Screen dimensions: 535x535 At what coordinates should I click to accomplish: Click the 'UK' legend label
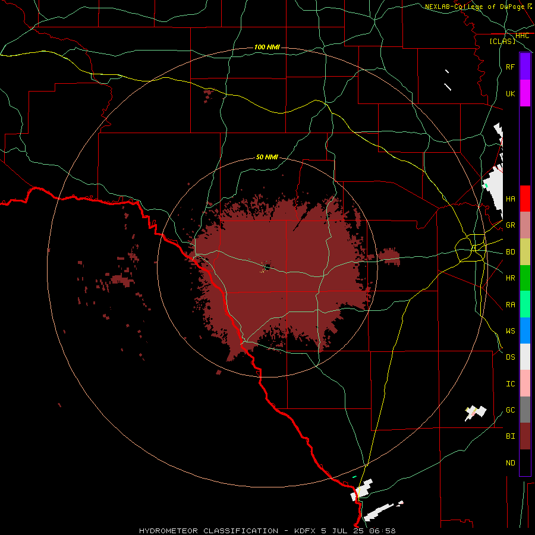point(511,93)
